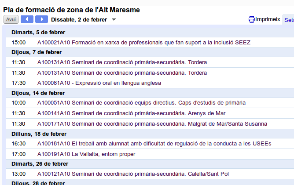Click the Dissabte, 2 de febrer date label
This screenshot has width=294, height=185.
coord(79,19)
